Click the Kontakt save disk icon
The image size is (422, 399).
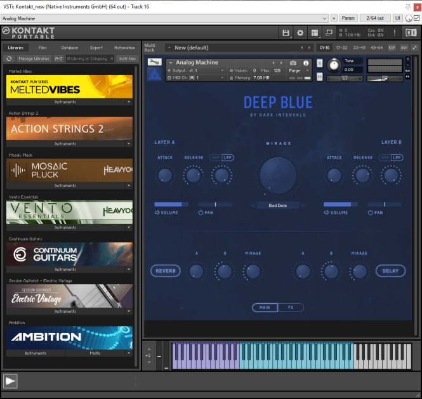point(286,32)
